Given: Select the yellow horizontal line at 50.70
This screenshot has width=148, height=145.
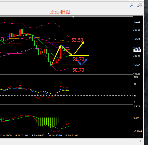Looking at the screenshot, I should point(76,65).
